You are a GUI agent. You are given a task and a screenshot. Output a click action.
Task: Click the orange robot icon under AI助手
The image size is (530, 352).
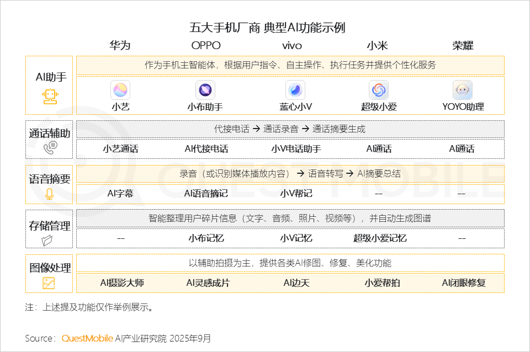coord(50,97)
